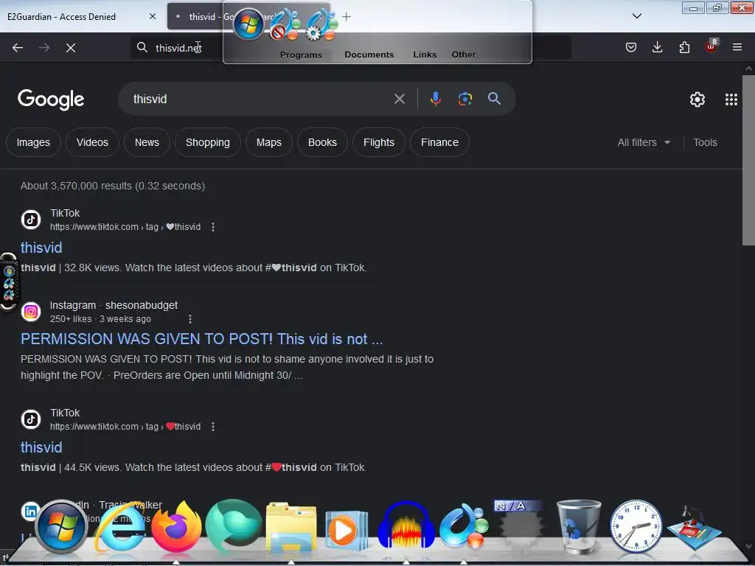Open second TikTok thisvid result link
Viewport: 755px width, 566px height.
[x=41, y=447]
